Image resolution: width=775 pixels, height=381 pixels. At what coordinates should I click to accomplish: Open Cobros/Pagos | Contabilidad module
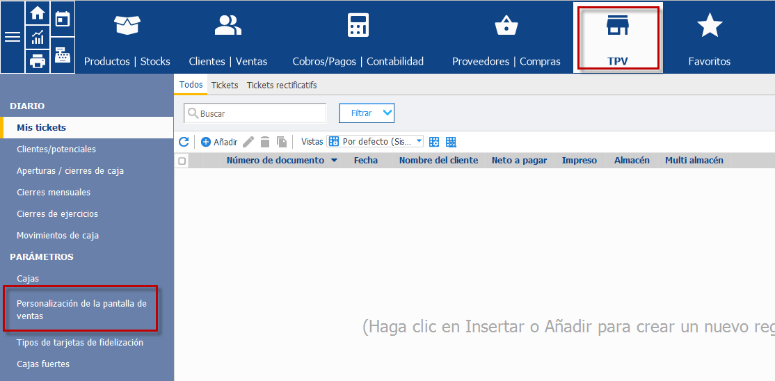358,40
